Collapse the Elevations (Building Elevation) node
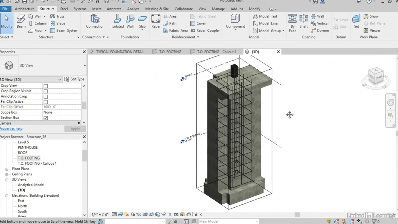The image size is (398, 224). click(x=7, y=196)
